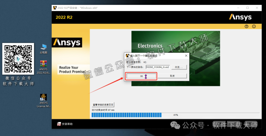The height and width of the screenshot is (136, 266).
Task: Click the QR code image on the desktop
Action: click(x=18, y=59)
